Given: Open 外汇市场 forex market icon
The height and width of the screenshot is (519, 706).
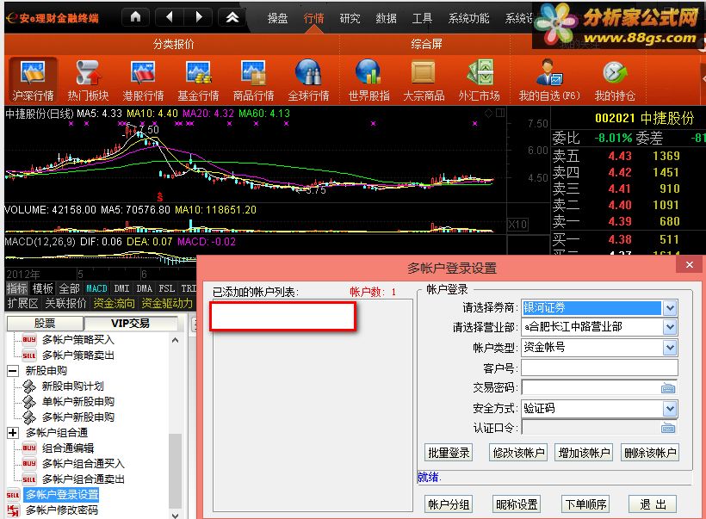Looking at the screenshot, I should click(479, 79).
